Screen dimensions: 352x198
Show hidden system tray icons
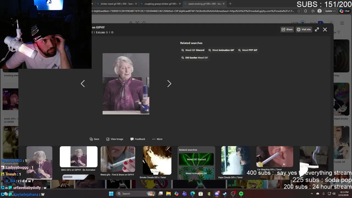pos(312,194)
